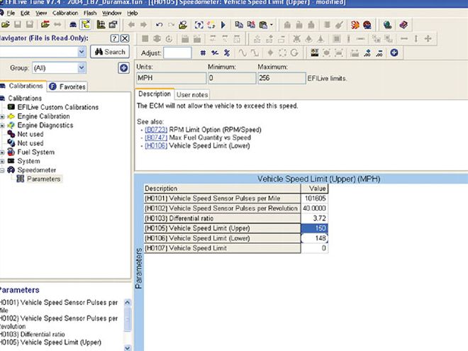Select the Pulses per Mile value 101605
This screenshot has height=351, width=468.
[x=315, y=199]
